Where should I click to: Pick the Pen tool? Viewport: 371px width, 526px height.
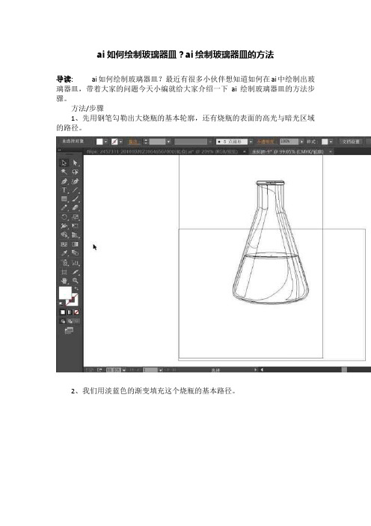click(64, 181)
